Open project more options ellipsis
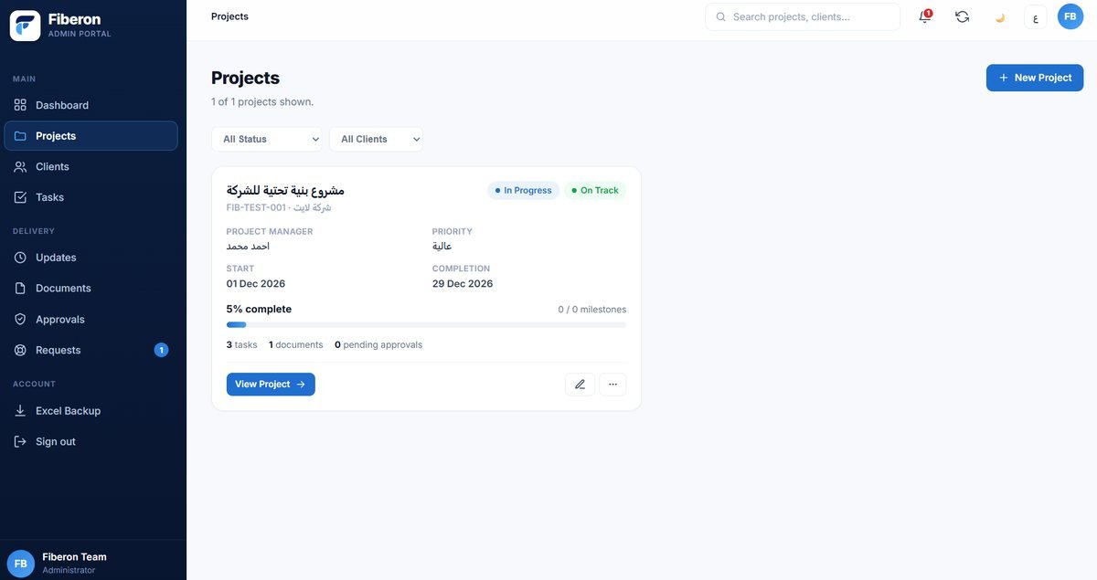Image resolution: width=1097 pixels, height=580 pixels. 612,385
